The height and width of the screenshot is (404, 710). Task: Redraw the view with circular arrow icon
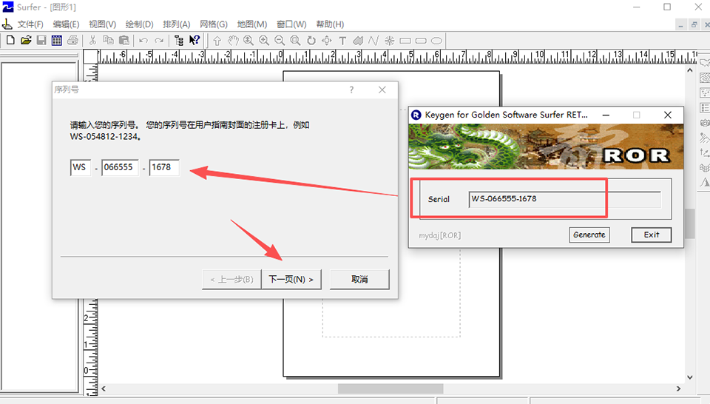[x=311, y=41]
